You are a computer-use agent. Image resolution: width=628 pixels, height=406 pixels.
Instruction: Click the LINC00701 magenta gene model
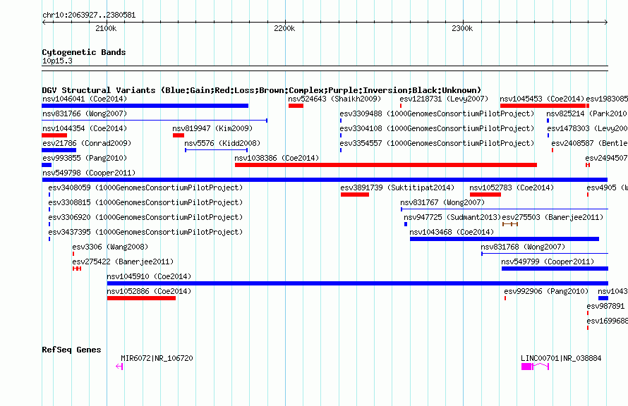click(x=535, y=367)
